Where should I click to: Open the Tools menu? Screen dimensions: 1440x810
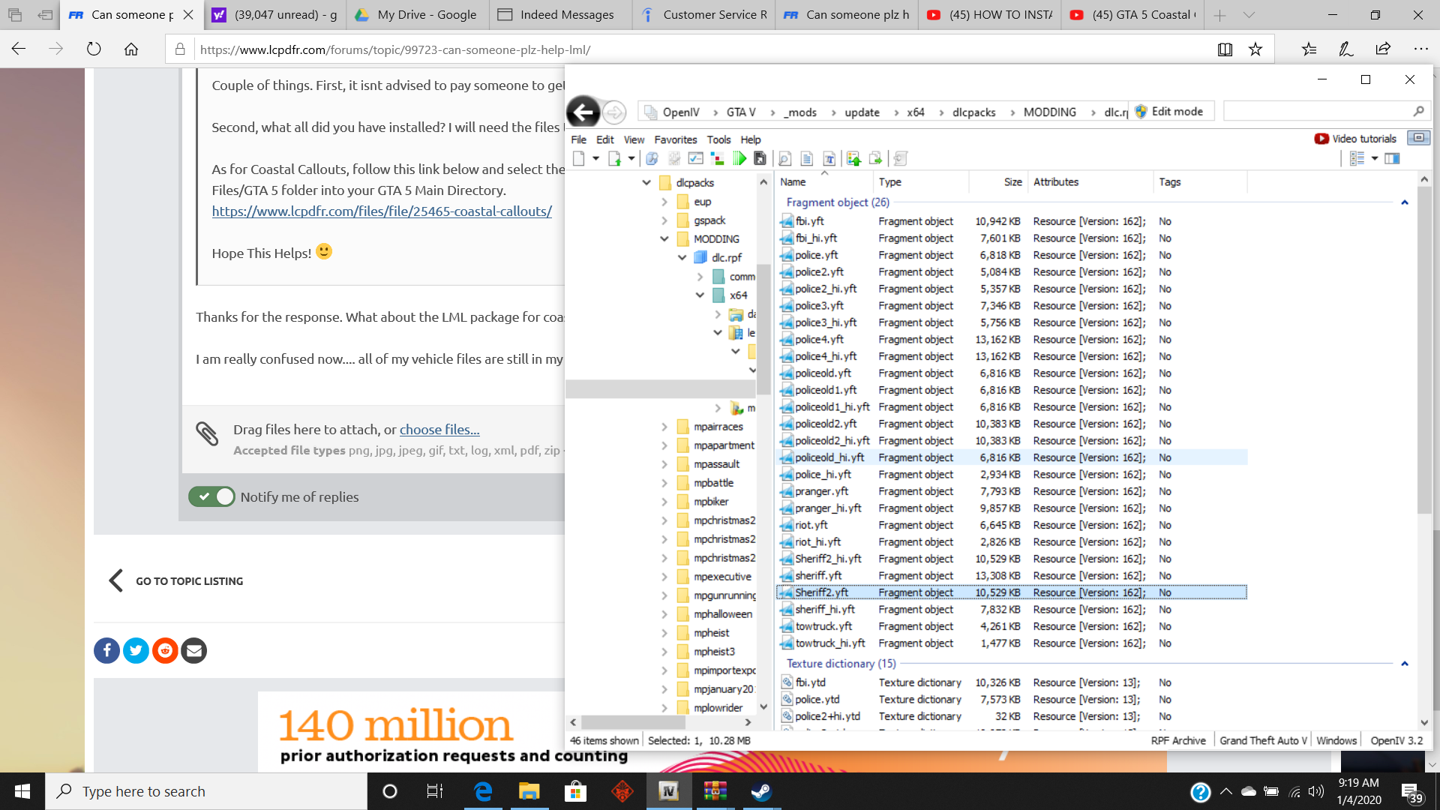click(718, 139)
